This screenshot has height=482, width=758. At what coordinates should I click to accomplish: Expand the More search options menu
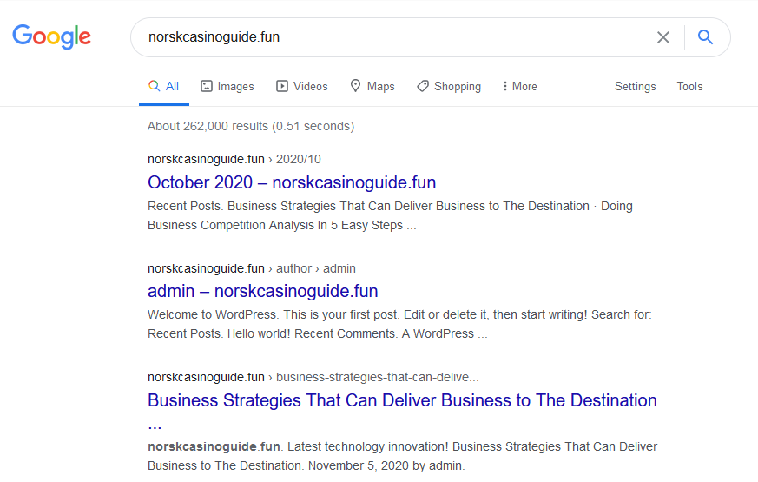[x=520, y=87]
